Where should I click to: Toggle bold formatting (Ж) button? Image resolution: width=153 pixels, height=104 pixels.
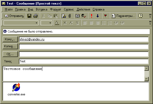[x=65, y=23]
